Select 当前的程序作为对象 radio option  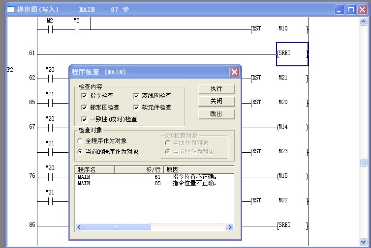click(80, 152)
